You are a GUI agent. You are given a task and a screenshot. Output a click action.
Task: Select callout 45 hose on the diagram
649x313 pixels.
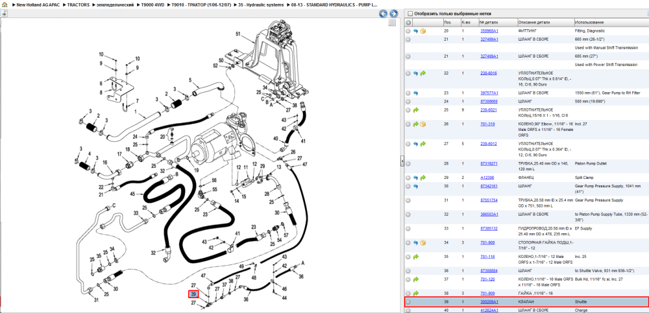click(132, 194)
